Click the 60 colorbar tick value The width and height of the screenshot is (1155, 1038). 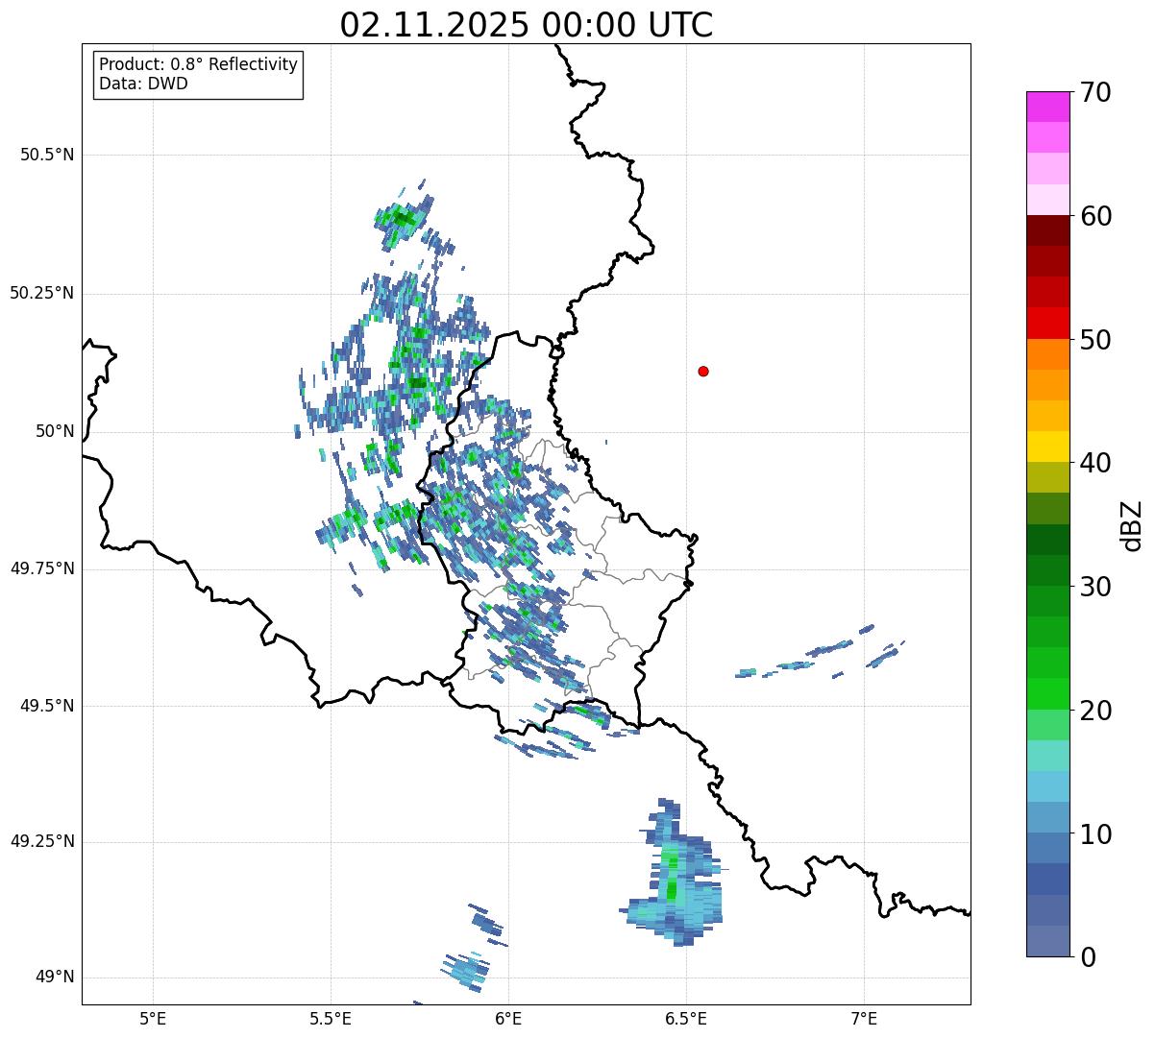(x=1095, y=217)
